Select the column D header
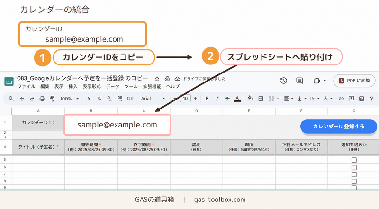Image resolution: width=379 pixels, height=209 pixels. pyautogui.click(x=197, y=111)
